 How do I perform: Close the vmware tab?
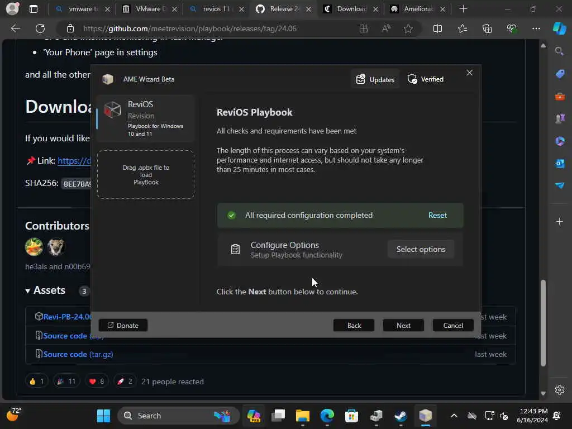(107, 9)
